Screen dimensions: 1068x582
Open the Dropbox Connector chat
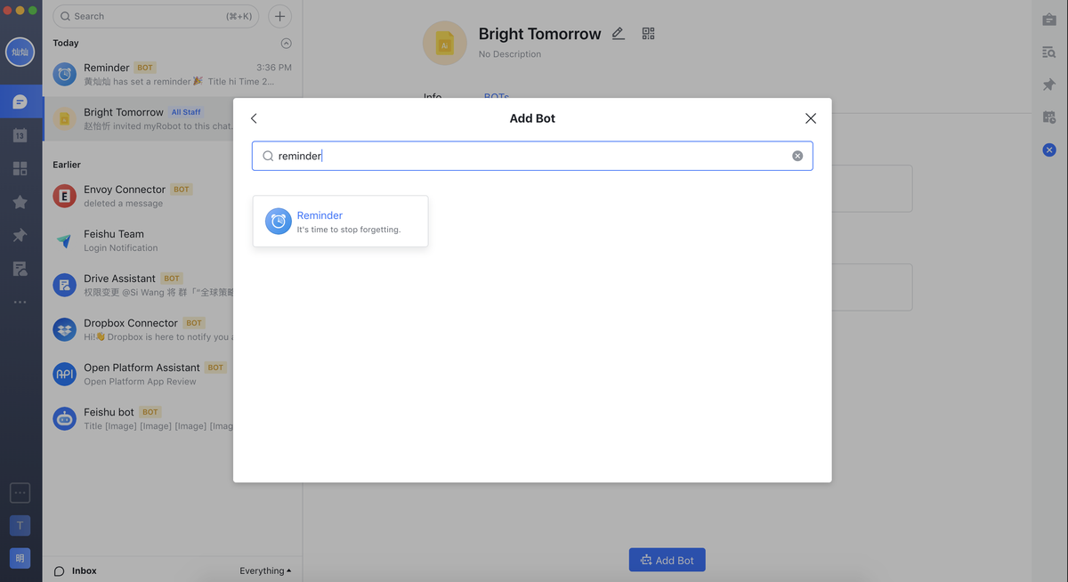coord(138,329)
